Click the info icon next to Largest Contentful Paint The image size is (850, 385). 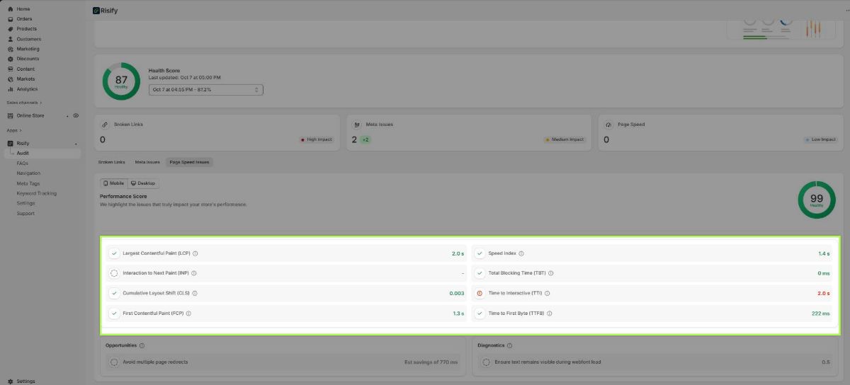[195, 253]
